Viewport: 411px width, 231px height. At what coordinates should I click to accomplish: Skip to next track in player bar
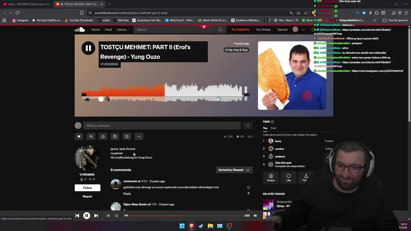pyautogui.click(x=96, y=216)
